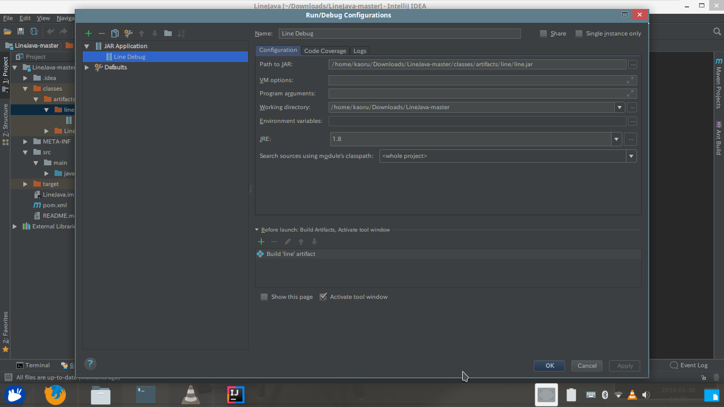Open View menu
Screen dimensions: 724x407
[x=43, y=18]
